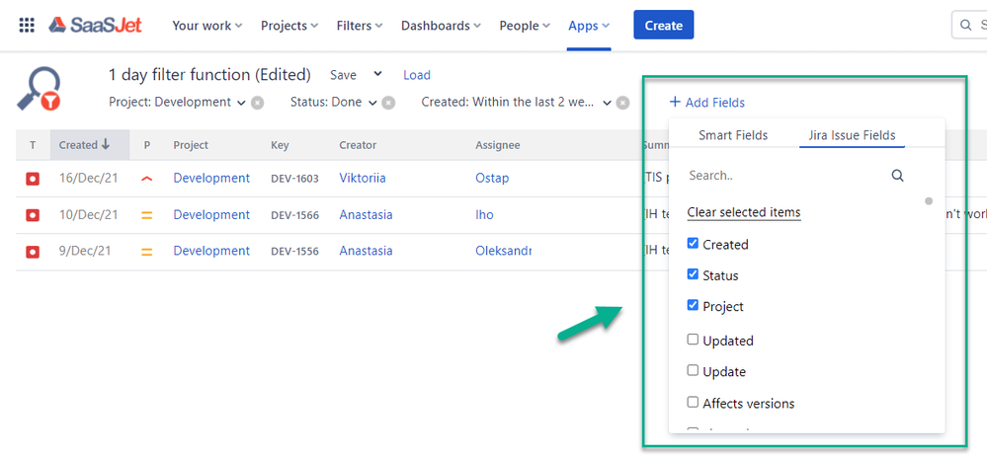Open assignee Ostap link
This screenshot has height=459, width=987.
pos(492,178)
